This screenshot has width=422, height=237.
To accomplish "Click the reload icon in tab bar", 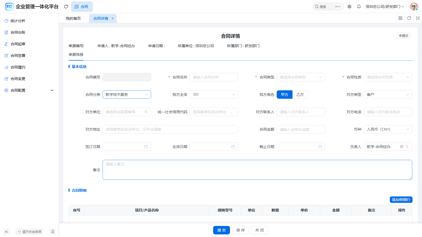I will (409, 18).
